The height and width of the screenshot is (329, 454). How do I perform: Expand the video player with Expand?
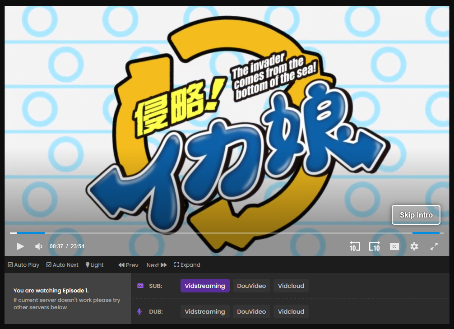click(187, 265)
